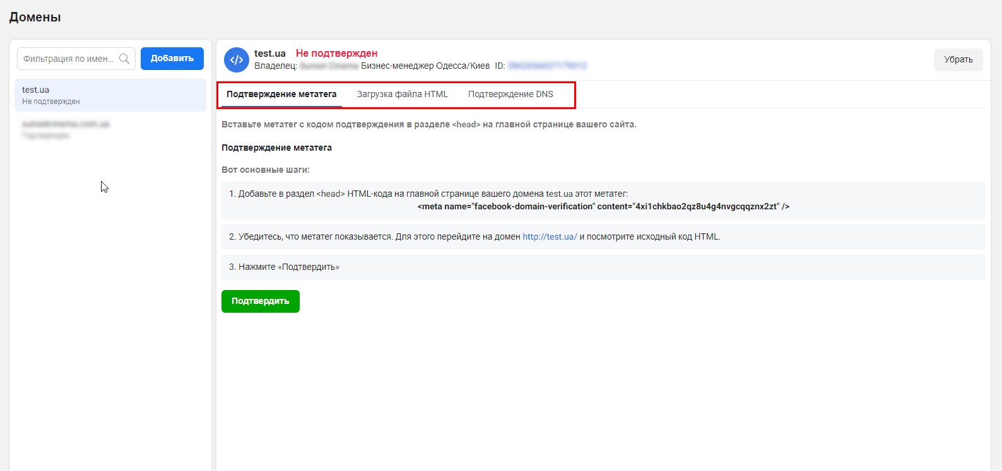Switch to the Подтверждение DNS tab
The width and height of the screenshot is (1002, 471).
510,95
